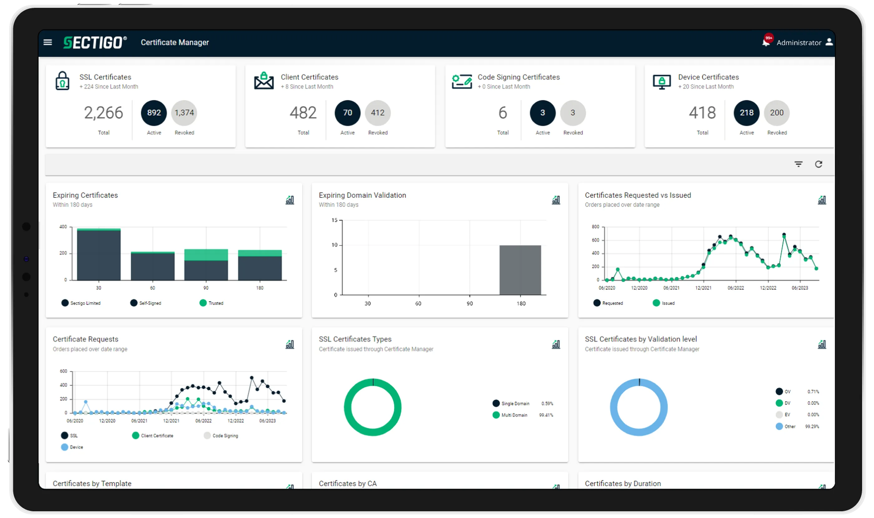The height and width of the screenshot is (518, 874).
Task: Open Certificates Requested vs Issued report icon
Action: click(822, 200)
